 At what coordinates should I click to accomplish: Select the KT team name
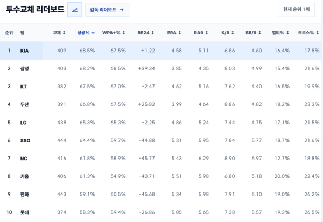(x=24, y=87)
